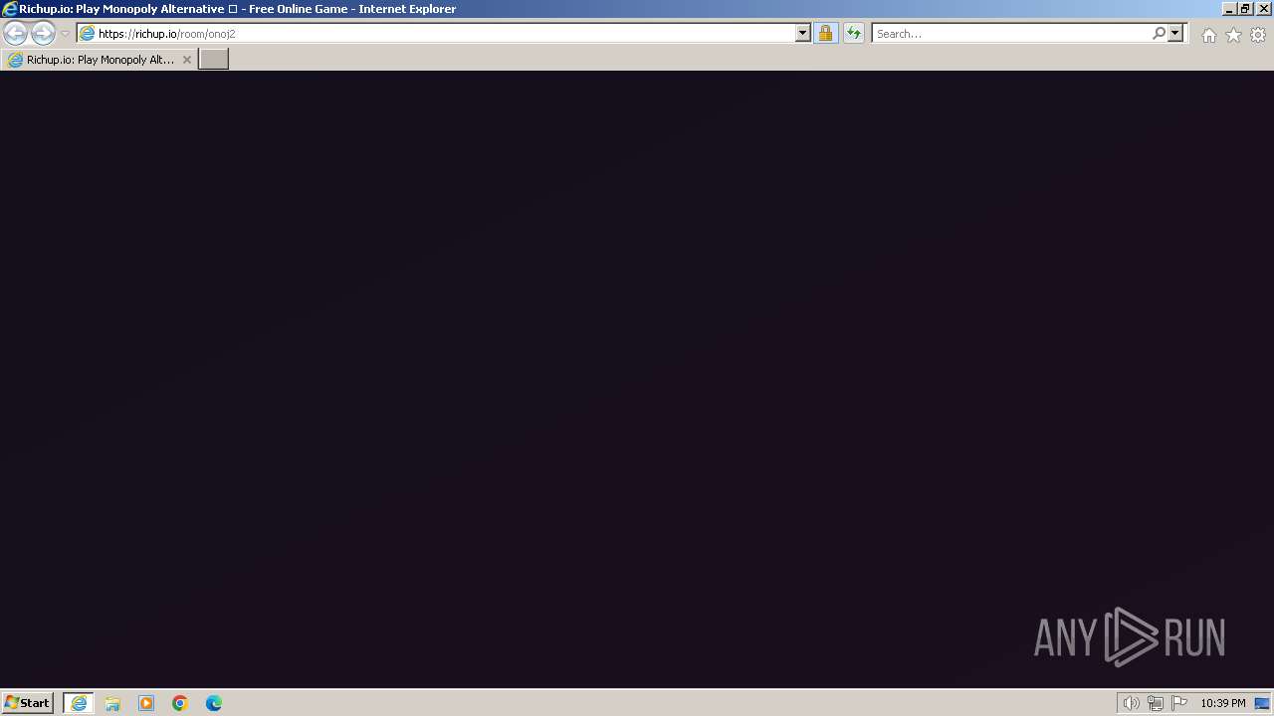This screenshot has width=1274, height=716.
Task: Open the Tools gear icon
Action: click(1258, 35)
